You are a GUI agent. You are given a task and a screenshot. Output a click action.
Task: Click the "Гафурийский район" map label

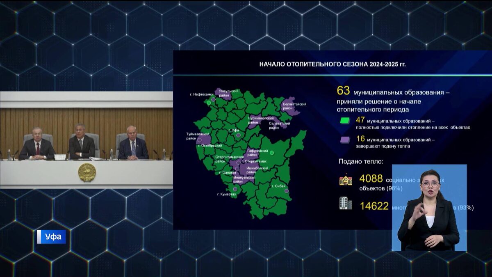[x=258, y=153]
